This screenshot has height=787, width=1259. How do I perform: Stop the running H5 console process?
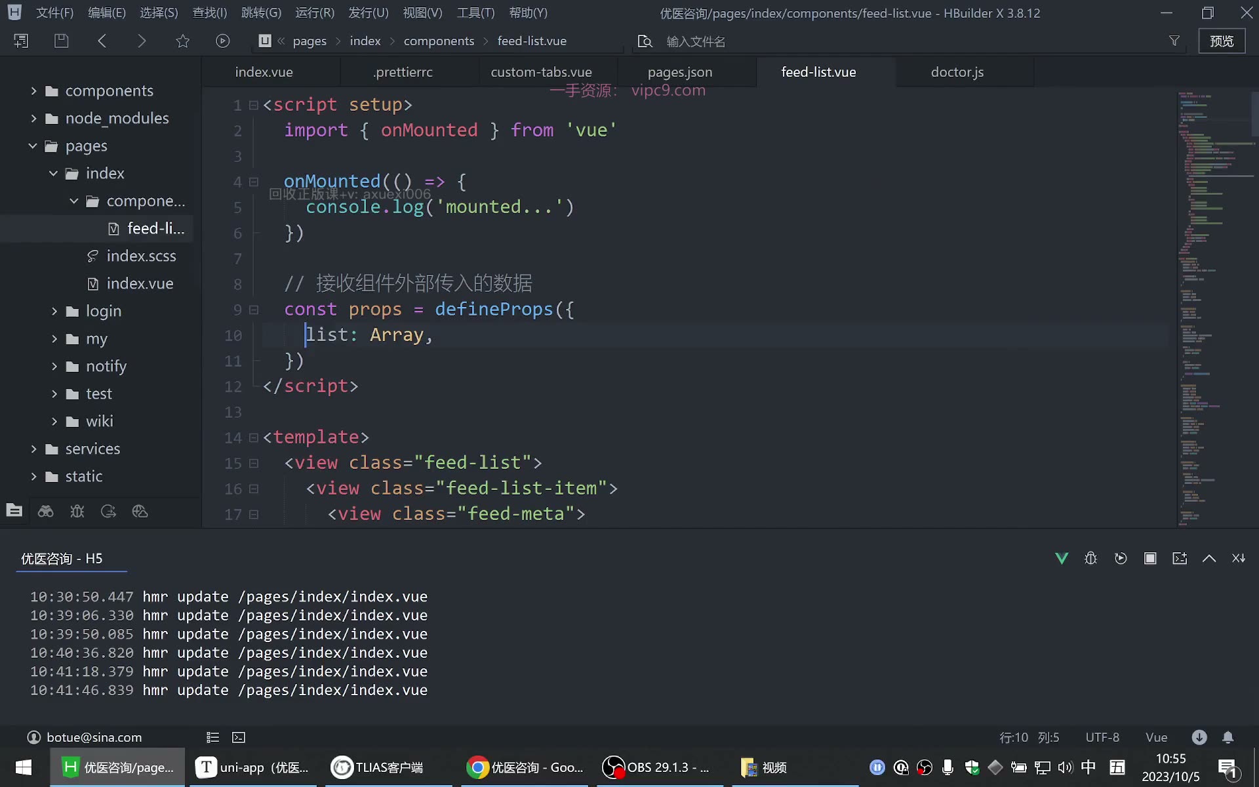tap(1150, 558)
